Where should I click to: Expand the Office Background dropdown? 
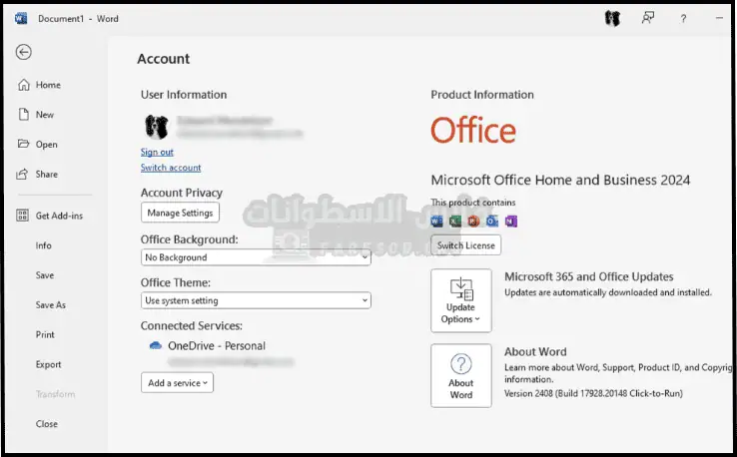(x=256, y=257)
